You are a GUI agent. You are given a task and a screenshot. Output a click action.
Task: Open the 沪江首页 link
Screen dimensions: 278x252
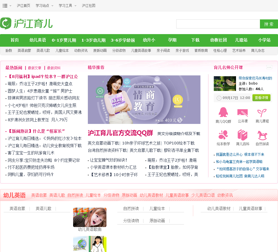click(x=23, y=6)
